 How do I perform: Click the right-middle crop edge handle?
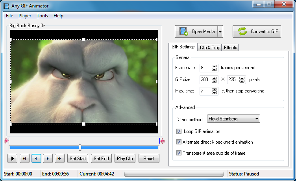click(x=157, y=81)
